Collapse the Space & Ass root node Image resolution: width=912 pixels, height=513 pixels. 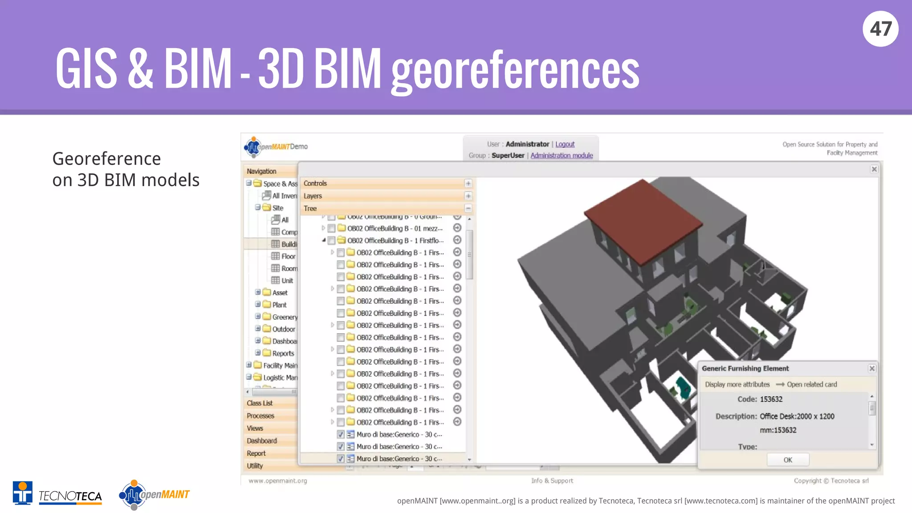[x=248, y=183]
